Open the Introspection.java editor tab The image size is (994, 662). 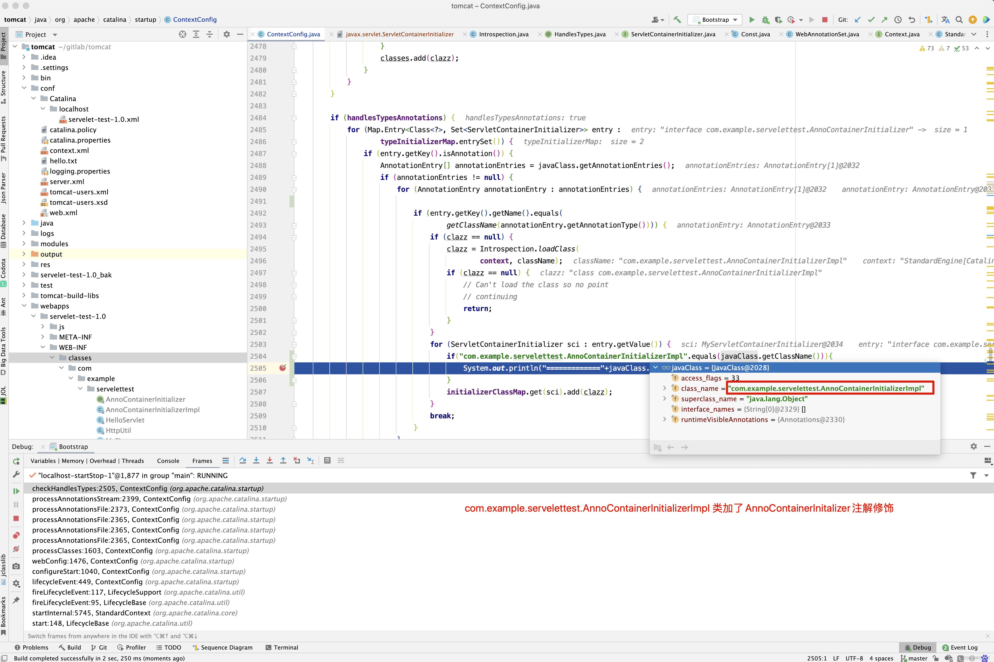tap(503, 34)
